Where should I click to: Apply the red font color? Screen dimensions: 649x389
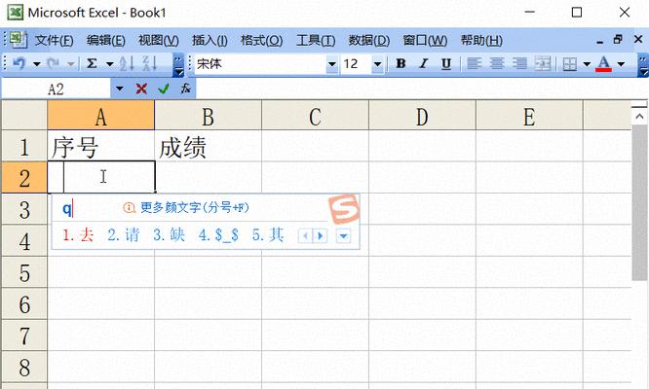(603, 63)
